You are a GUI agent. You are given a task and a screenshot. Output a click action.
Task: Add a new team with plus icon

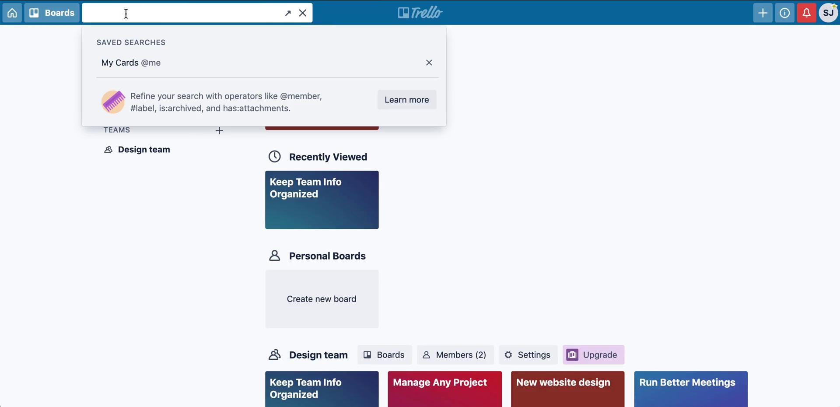tap(219, 130)
